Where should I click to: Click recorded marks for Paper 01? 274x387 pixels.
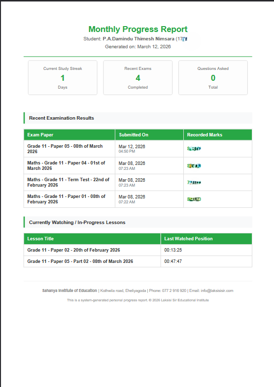click(194, 199)
